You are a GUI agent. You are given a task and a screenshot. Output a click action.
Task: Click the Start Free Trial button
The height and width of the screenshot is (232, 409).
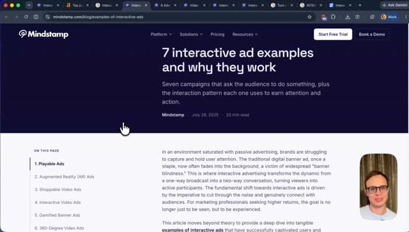333,34
